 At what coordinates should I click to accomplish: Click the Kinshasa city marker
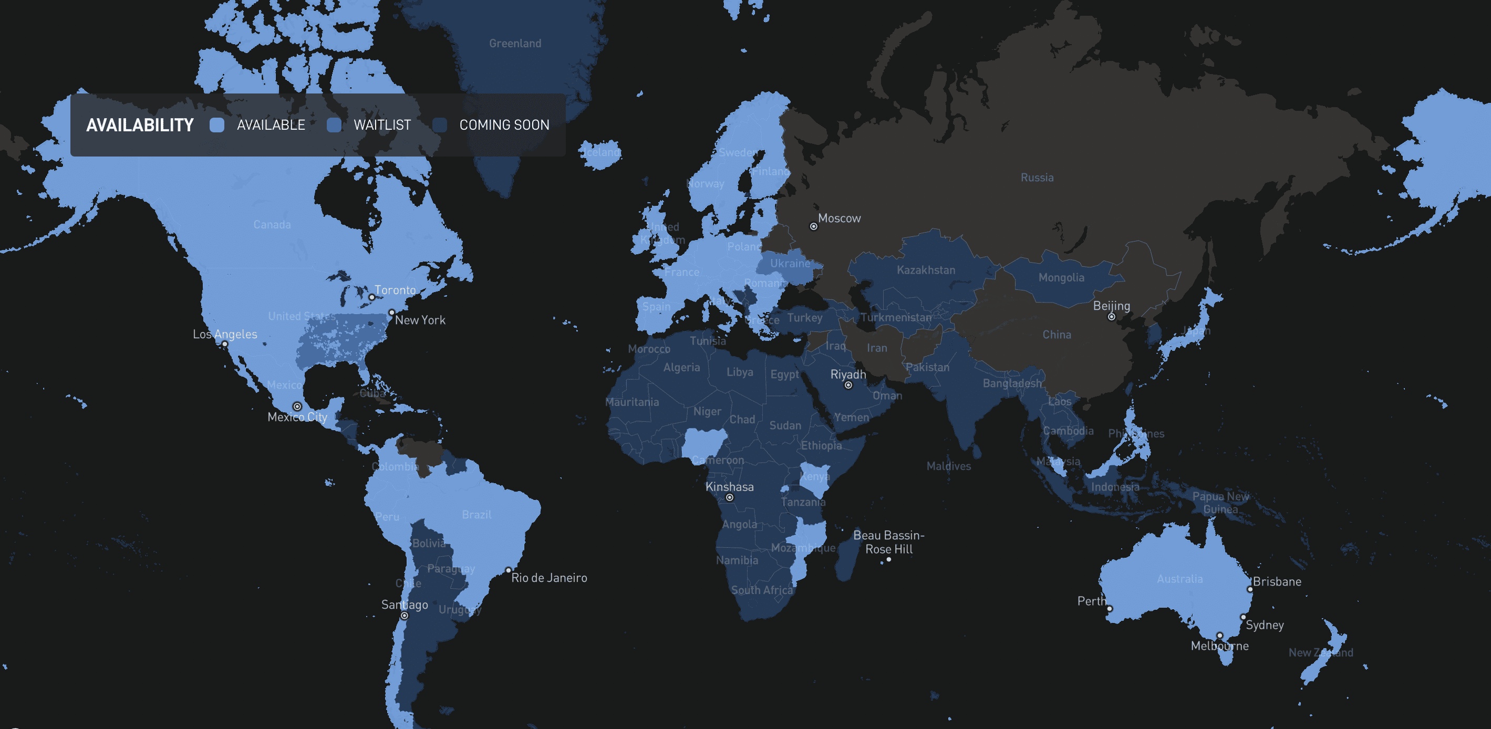click(x=729, y=497)
